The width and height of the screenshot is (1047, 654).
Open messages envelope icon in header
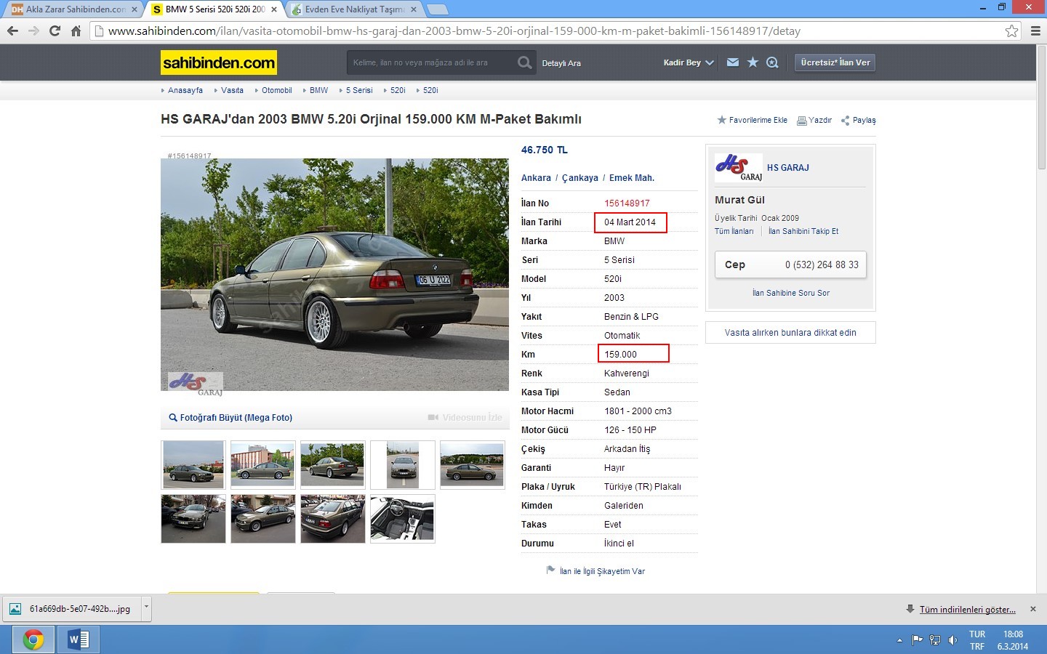coord(733,62)
